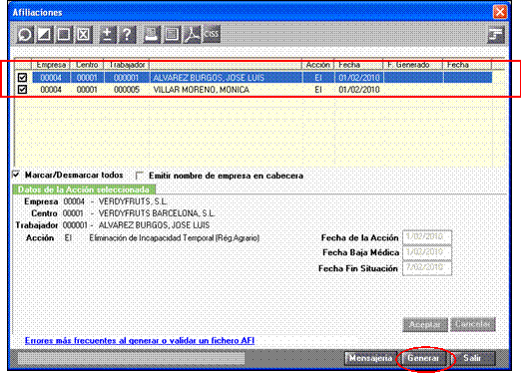Click trabajador code 000001 in the highlighted row
The image size is (522, 374).
[126, 78]
